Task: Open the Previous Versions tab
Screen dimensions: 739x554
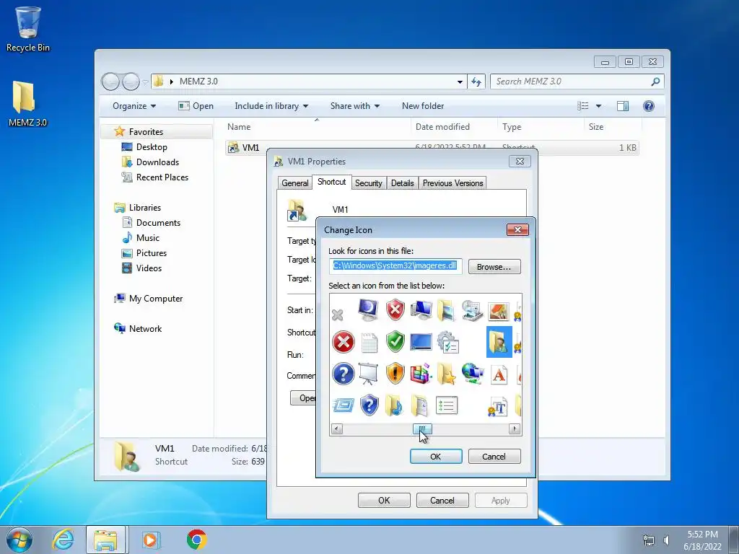Action: (x=452, y=183)
